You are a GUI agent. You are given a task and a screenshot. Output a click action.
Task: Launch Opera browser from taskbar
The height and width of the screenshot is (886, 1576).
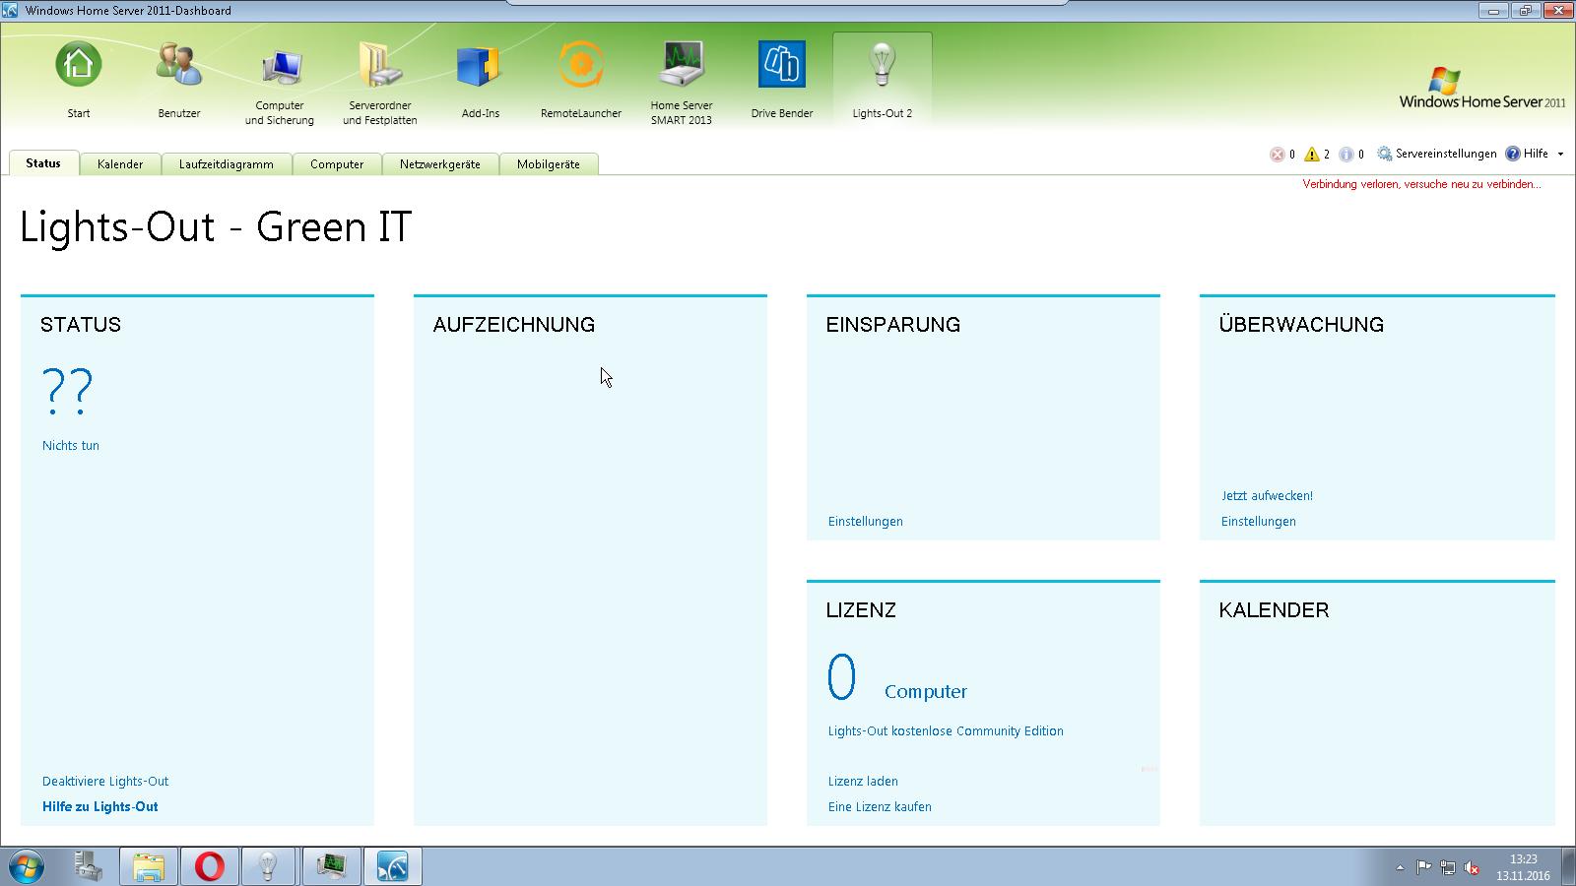pos(210,867)
